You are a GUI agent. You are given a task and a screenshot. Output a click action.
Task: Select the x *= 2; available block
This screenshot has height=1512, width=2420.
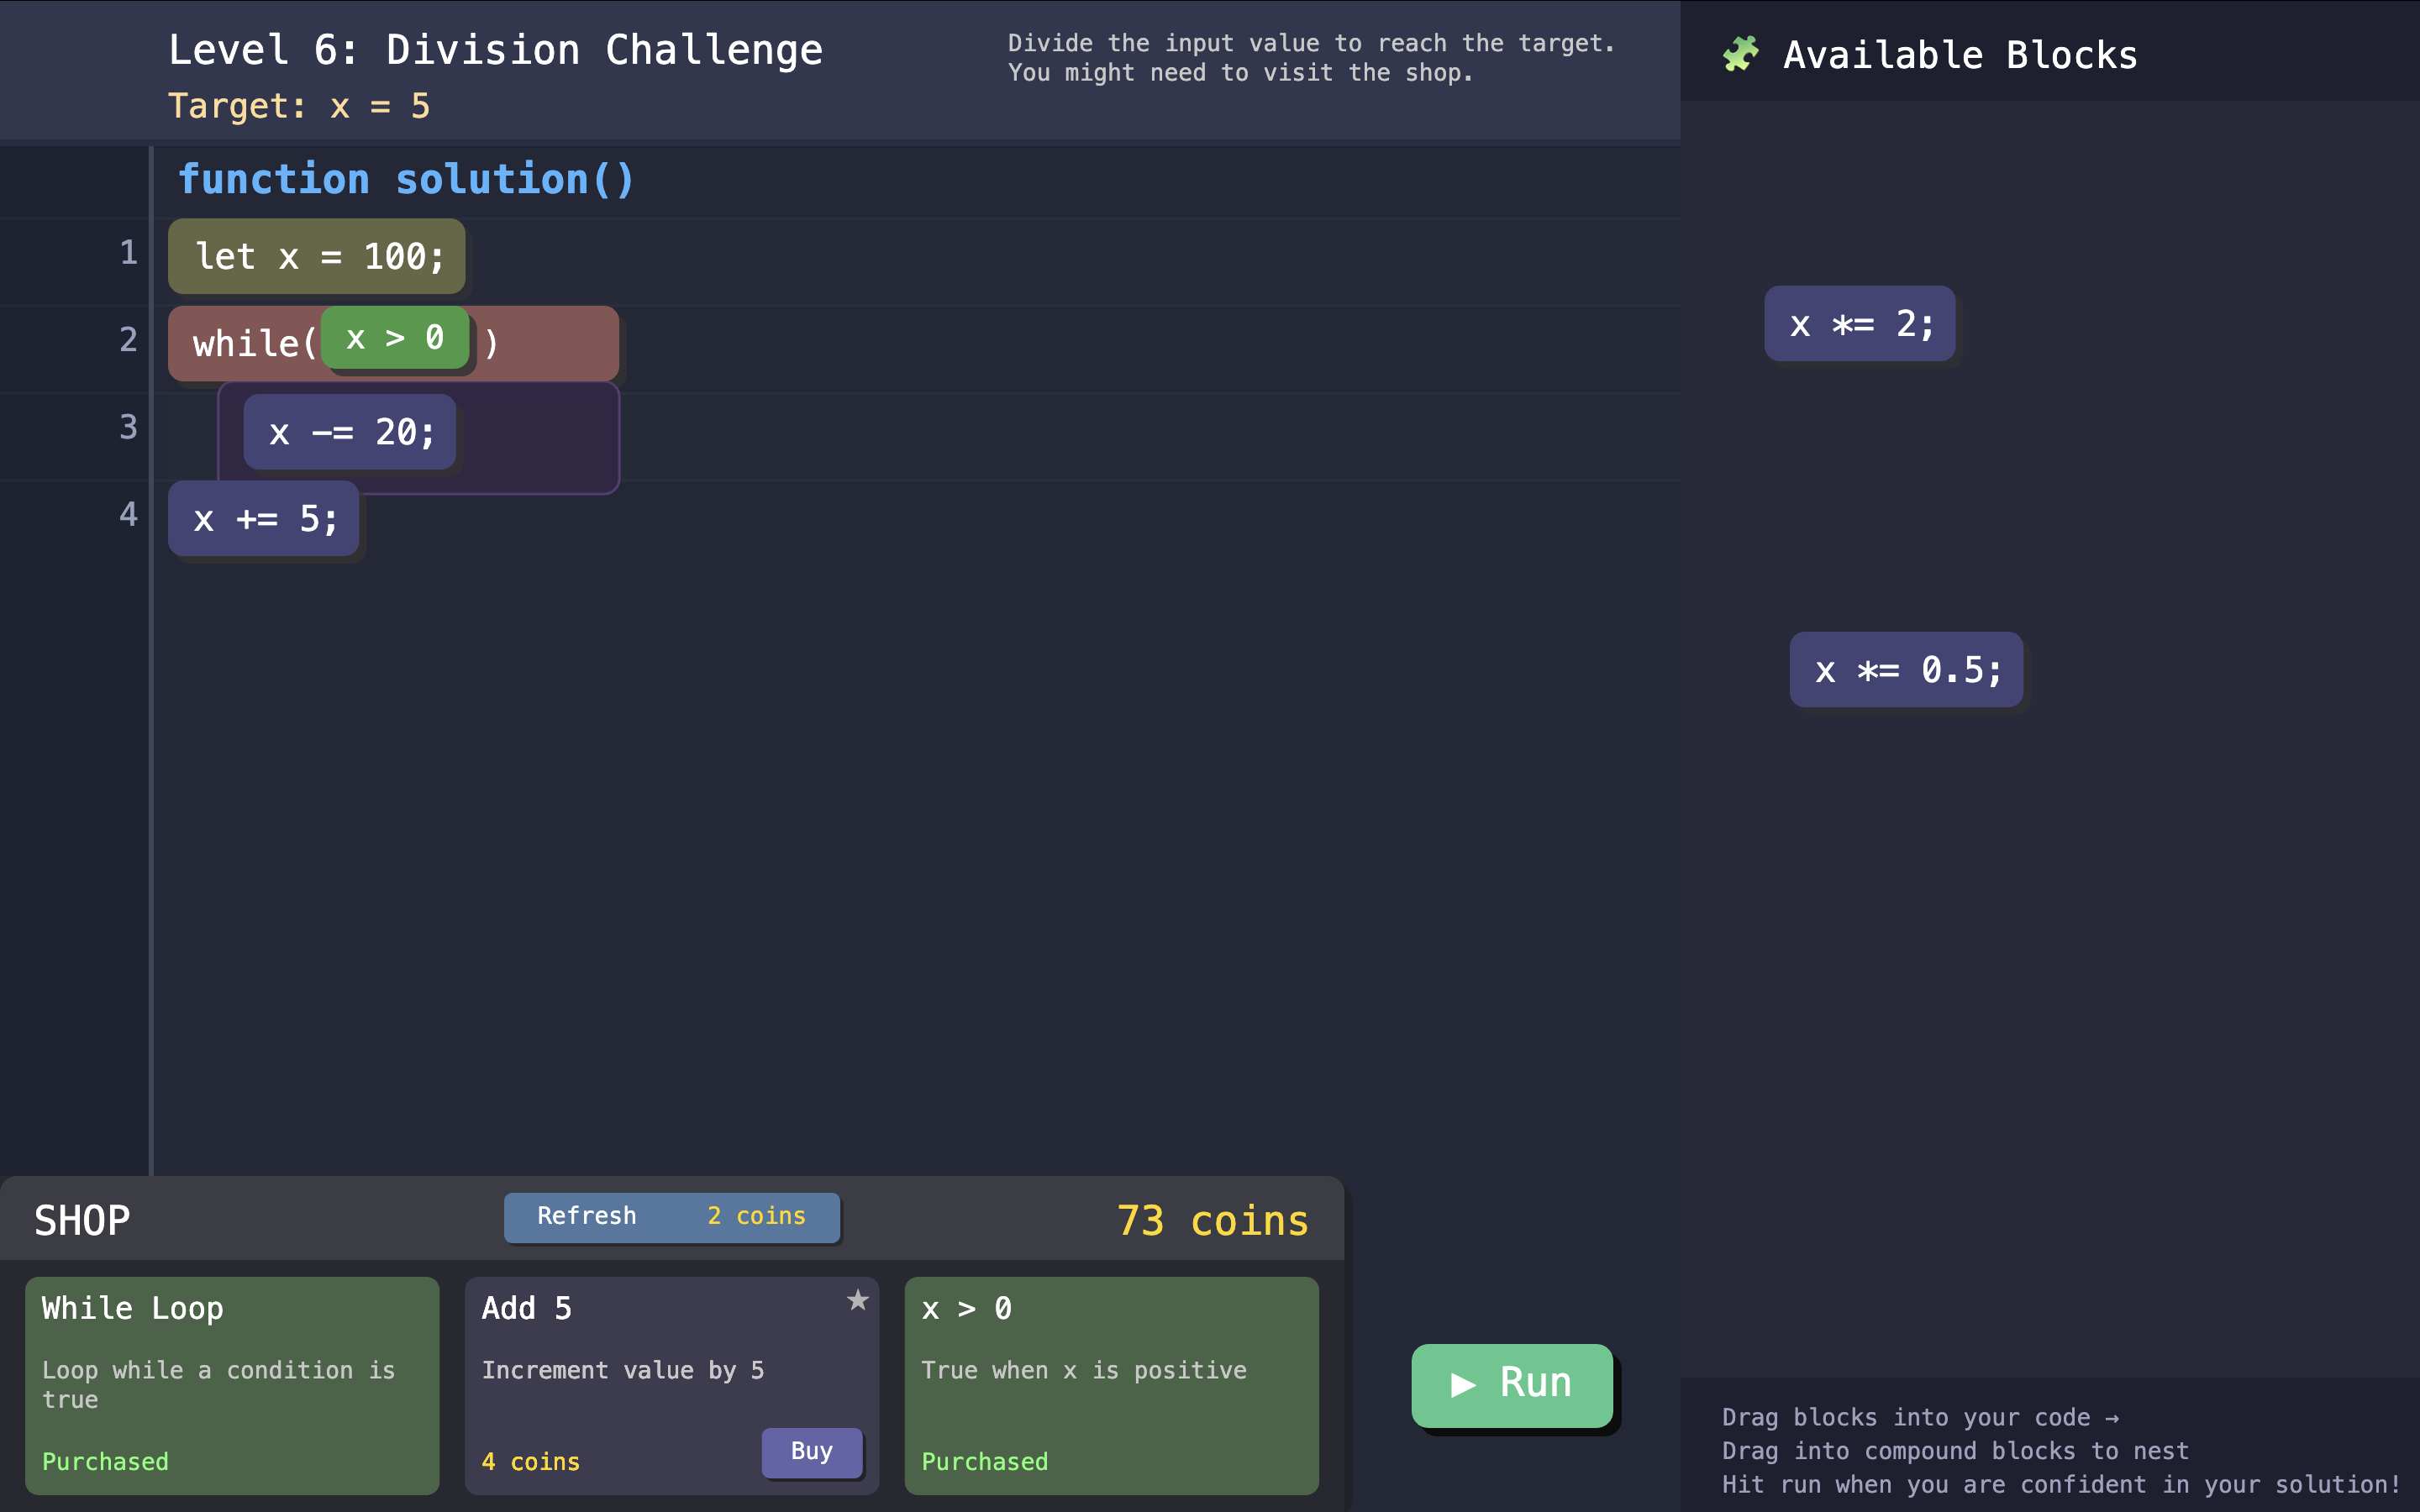tap(1859, 324)
